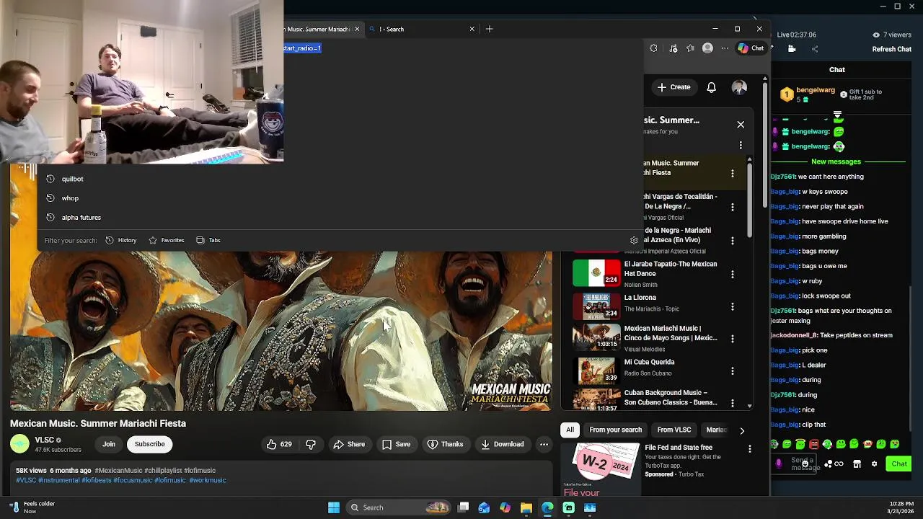
Task: Open the weather widget Feels colder
Action: tap(32, 507)
